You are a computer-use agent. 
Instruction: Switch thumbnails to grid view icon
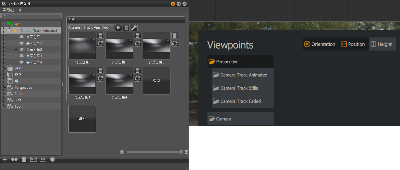tap(186, 152)
